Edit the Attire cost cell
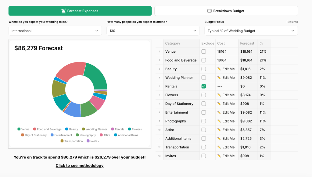The image size is (312, 177). point(227,130)
